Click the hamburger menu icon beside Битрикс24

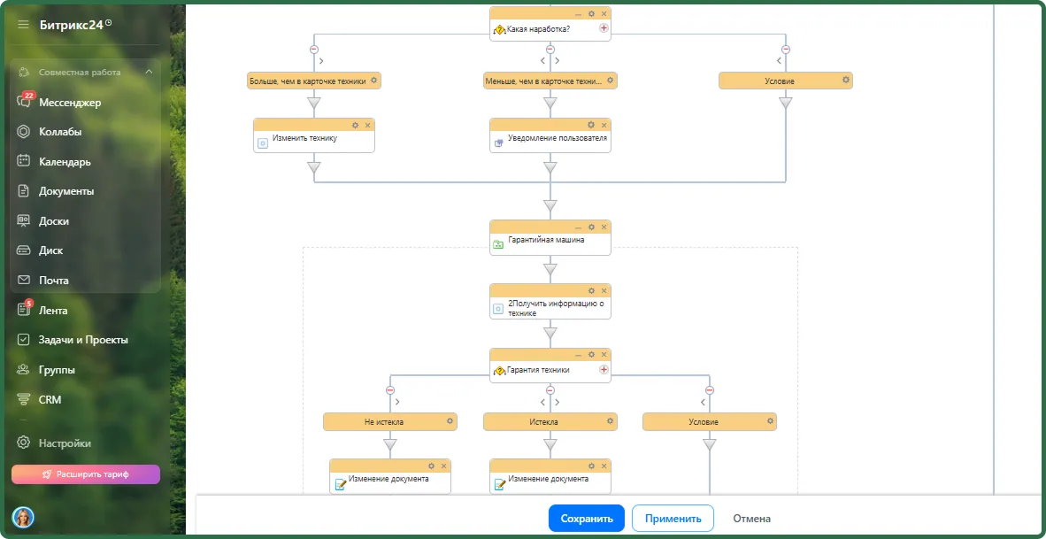(x=23, y=25)
